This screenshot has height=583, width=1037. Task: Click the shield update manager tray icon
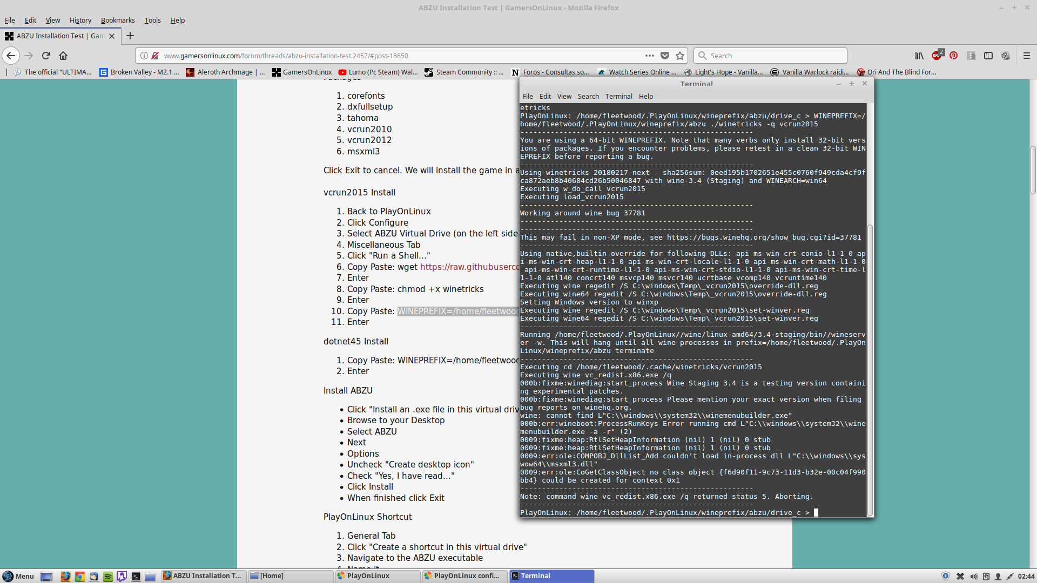coord(945,576)
